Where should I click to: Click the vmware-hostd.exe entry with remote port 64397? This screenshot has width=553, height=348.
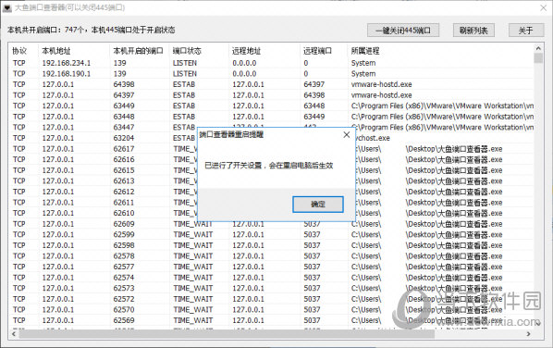[x=382, y=84]
